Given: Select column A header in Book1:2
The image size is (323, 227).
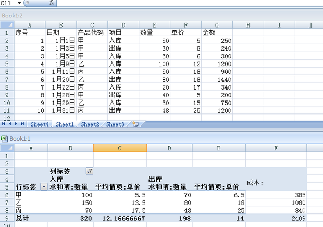Looking at the screenshot, I should [x=30, y=25].
